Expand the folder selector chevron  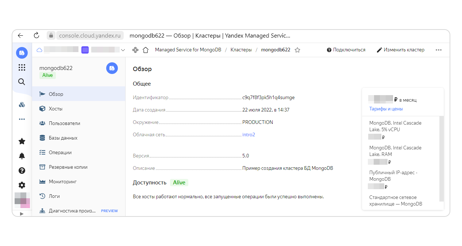pyautogui.click(x=123, y=50)
